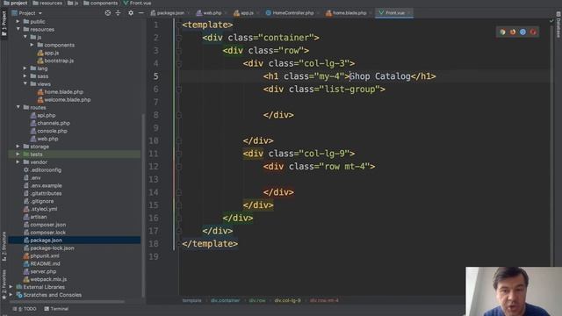This screenshot has height=316, width=562.
Task: Close the Front.vue tab
Action: coord(409,13)
